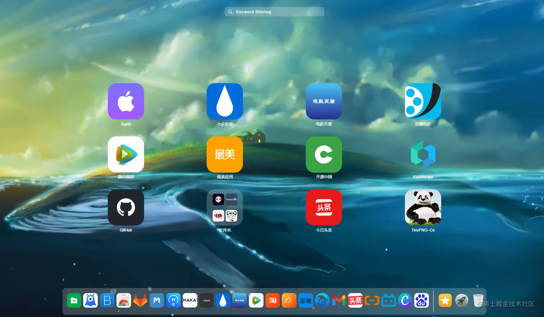The width and height of the screenshot is (544, 317).
Task: Launch GitLab fox icon in dock
Action: (x=140, y=300)
